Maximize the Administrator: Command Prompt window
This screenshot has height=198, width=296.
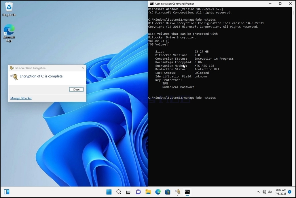click(280, 3)
